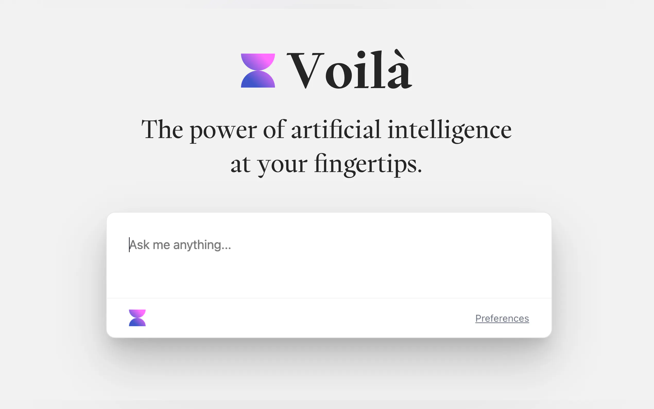Click the word "anything..." in the placeholder

point(202,245)
